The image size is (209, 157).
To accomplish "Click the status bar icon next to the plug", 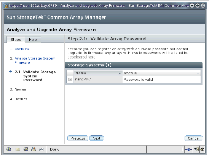I will pos(196,149).
